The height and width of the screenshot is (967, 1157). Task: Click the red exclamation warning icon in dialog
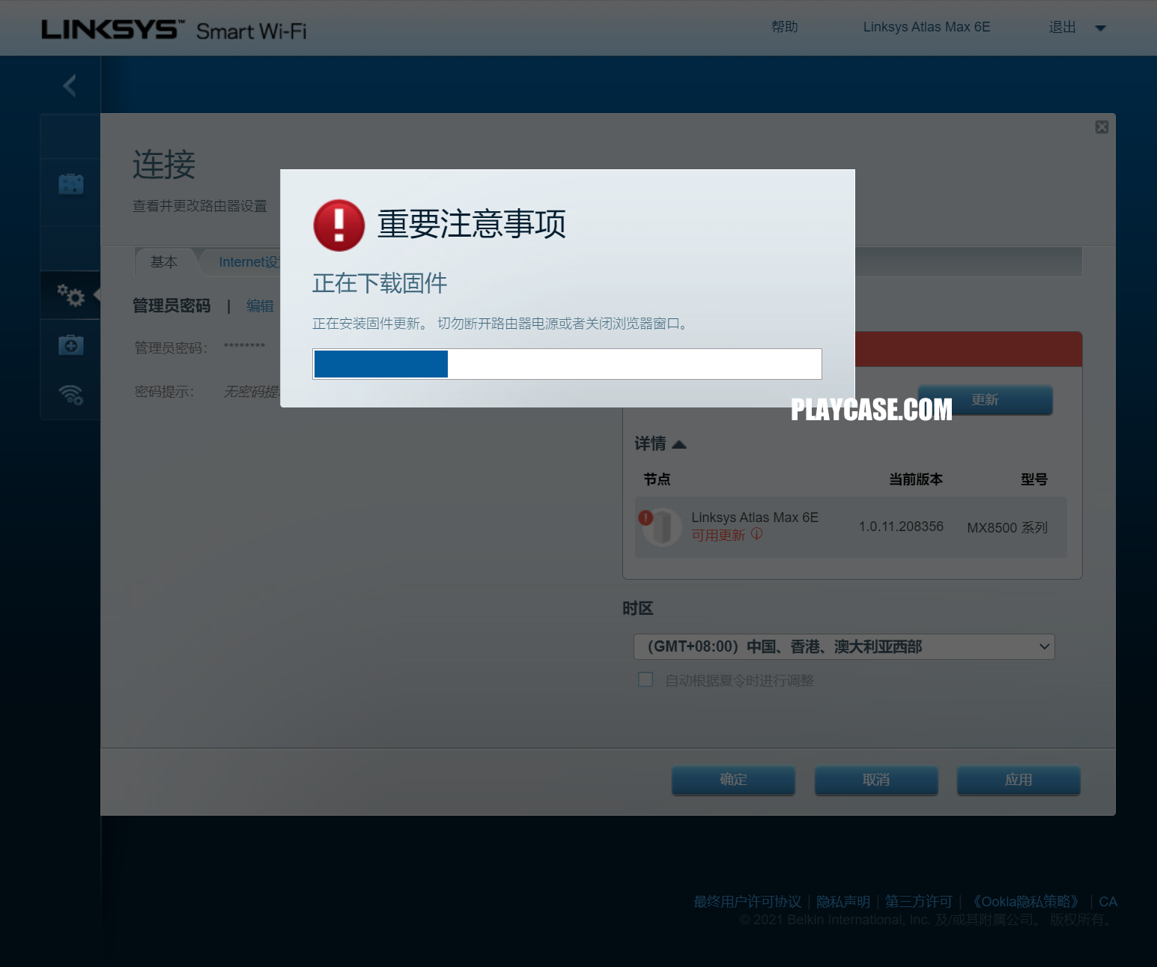[x=338, y=225]
